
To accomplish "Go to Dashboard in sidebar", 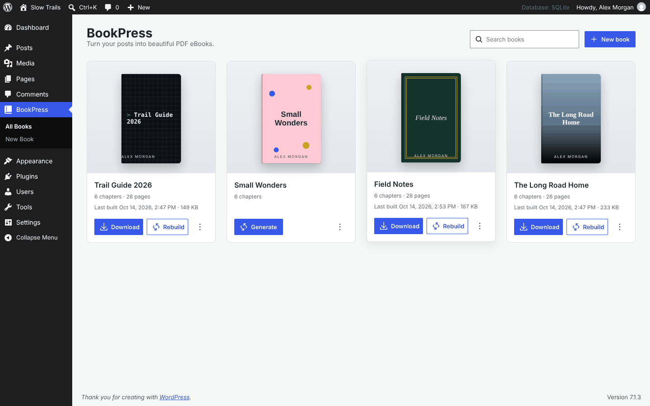I will (x=36, y=28).
